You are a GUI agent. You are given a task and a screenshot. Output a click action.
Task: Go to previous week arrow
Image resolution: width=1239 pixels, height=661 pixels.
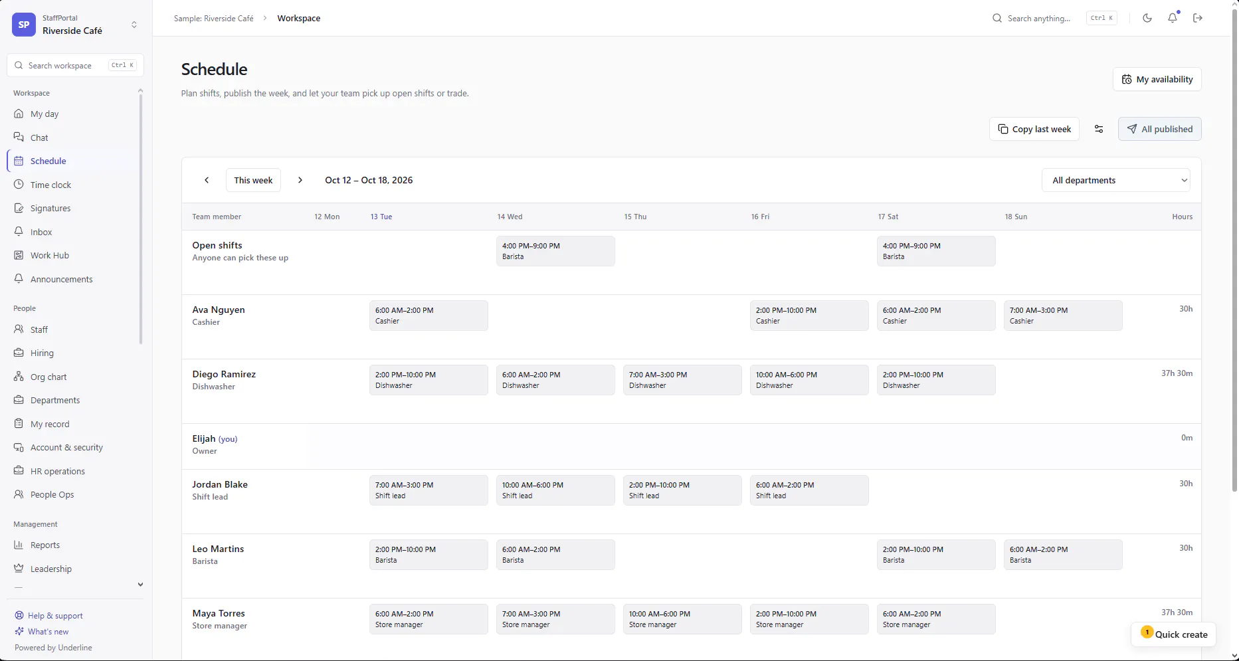[x=207, y=180]
